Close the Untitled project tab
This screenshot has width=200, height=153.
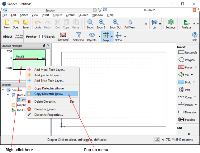tap(194, 10)
